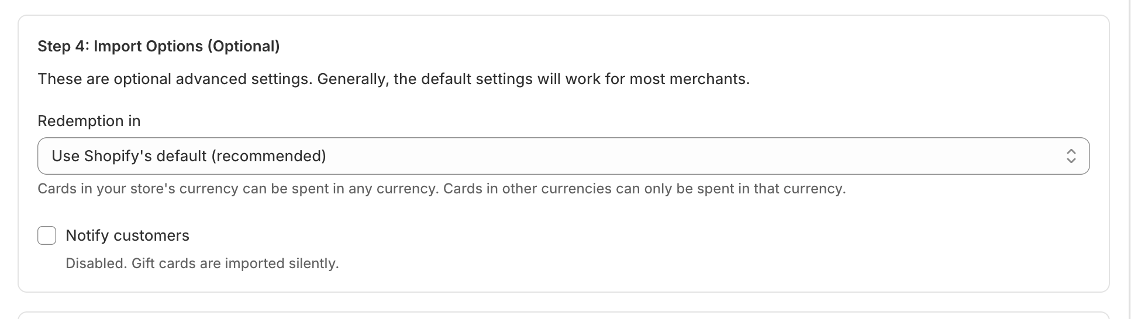This screenshot has height=319, width=1131.
Task: Click the Step 4: Import Options heading
Action: (158, 46)
